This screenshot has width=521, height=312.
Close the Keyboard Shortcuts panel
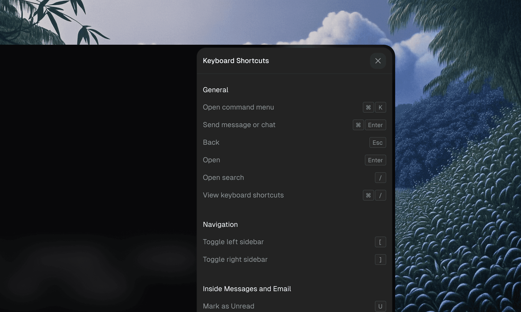pyautogui.click(x=378, y=61)
